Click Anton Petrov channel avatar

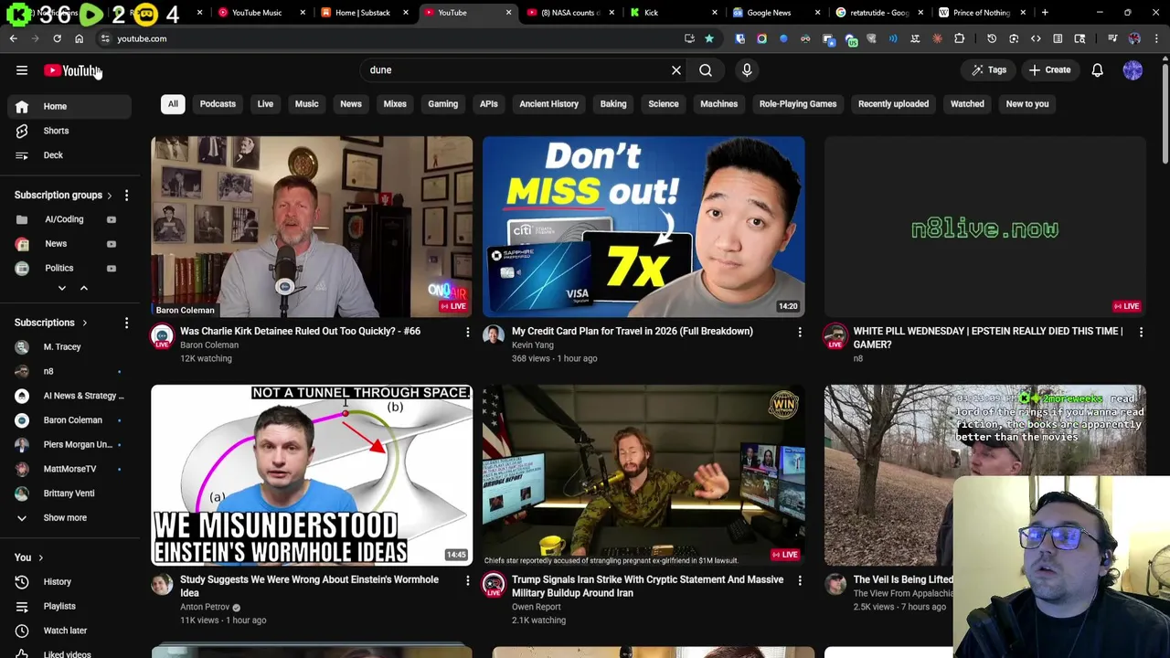click(x=162, y=584)
